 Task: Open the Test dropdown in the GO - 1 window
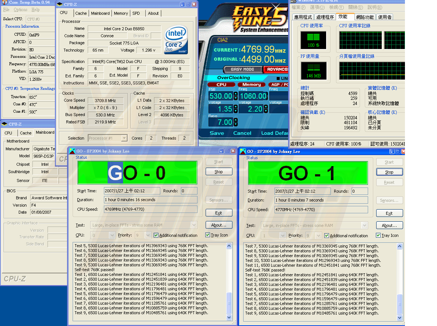(364, 225)
